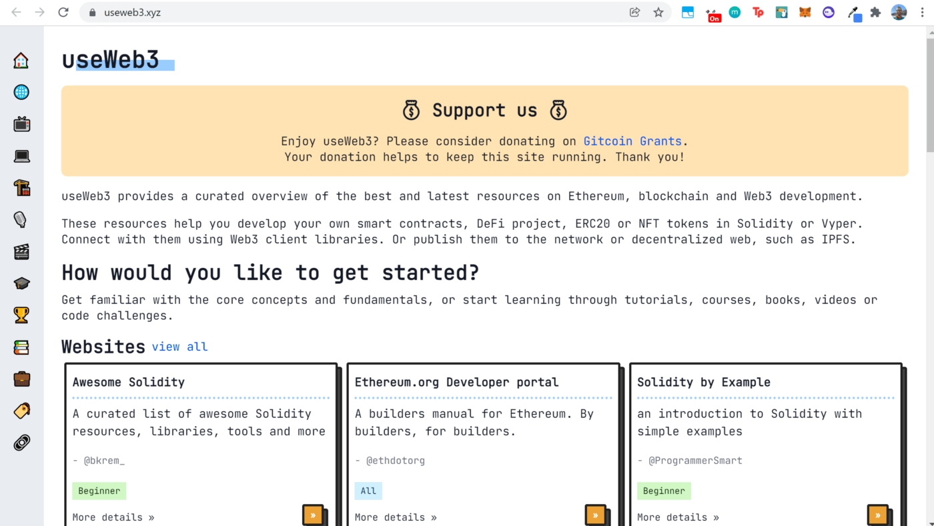Viewport: 934px width, 526px height.
Task: Reload the page with refresh button
Action: tap(63, 12)
